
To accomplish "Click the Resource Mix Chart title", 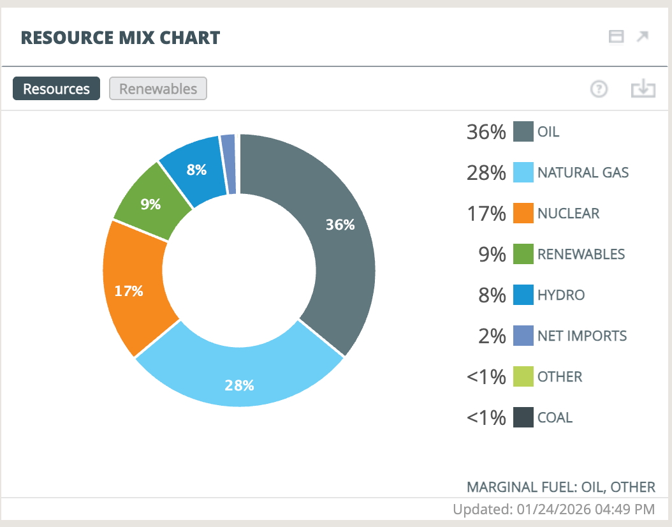I will [x=121, y=38].
